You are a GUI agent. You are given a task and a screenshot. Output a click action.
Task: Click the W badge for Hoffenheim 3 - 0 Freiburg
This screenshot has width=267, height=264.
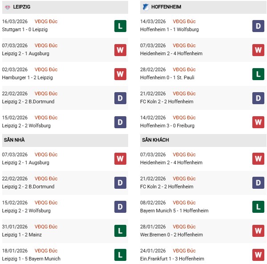[259, 122]
